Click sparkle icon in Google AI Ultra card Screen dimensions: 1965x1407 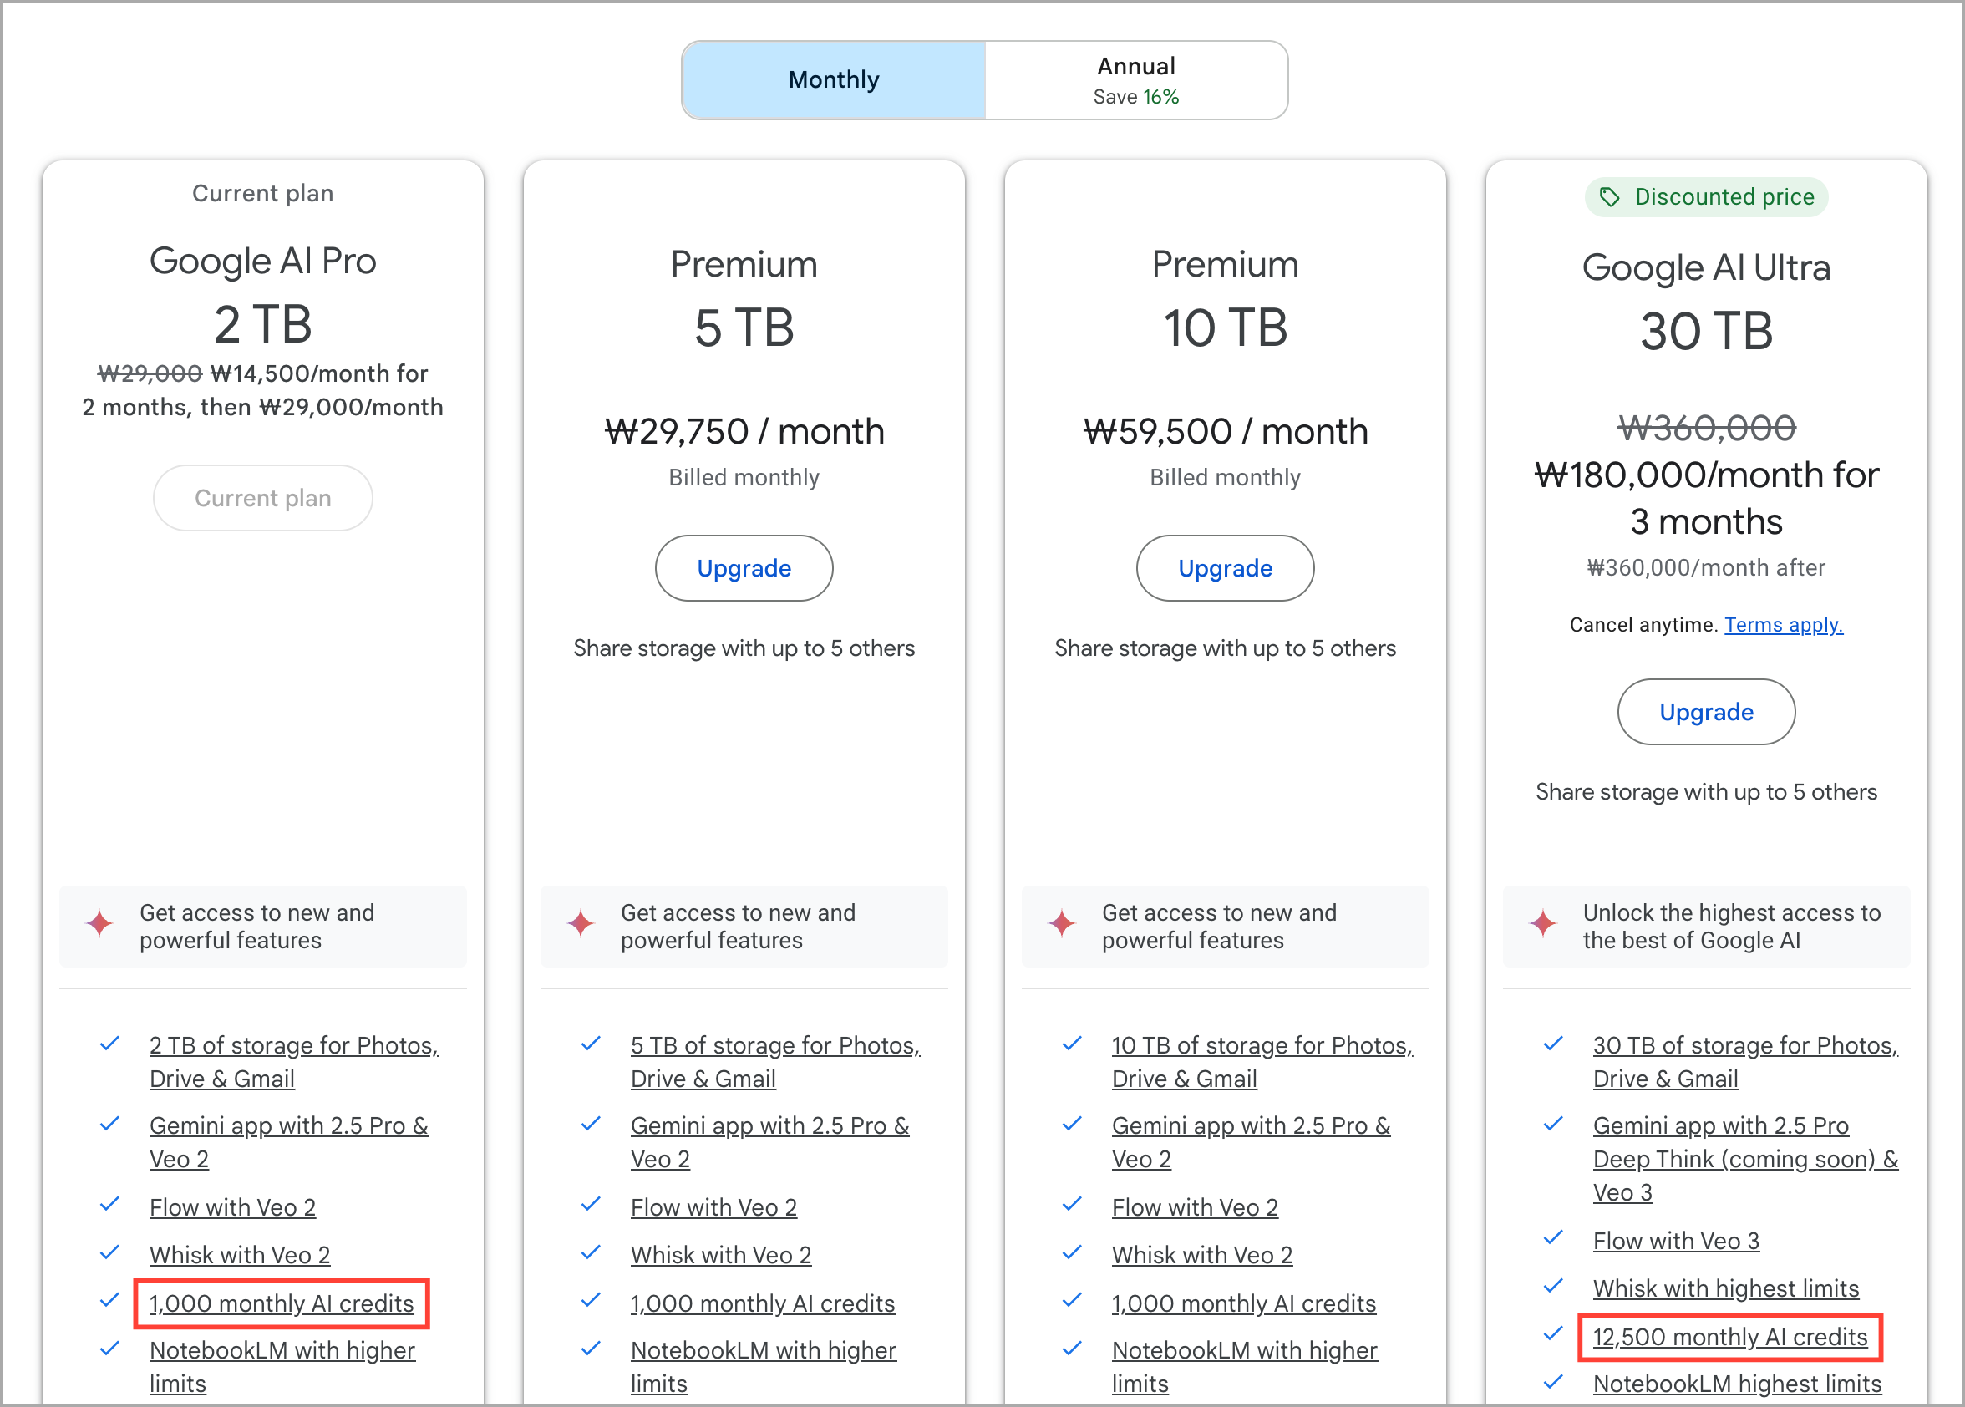[1543, 922]
